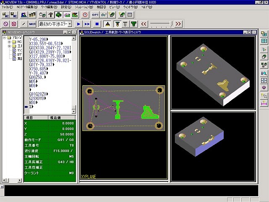Click the glasses verify icon
This screenshot has width=269, height=202.
click(103, 15)
